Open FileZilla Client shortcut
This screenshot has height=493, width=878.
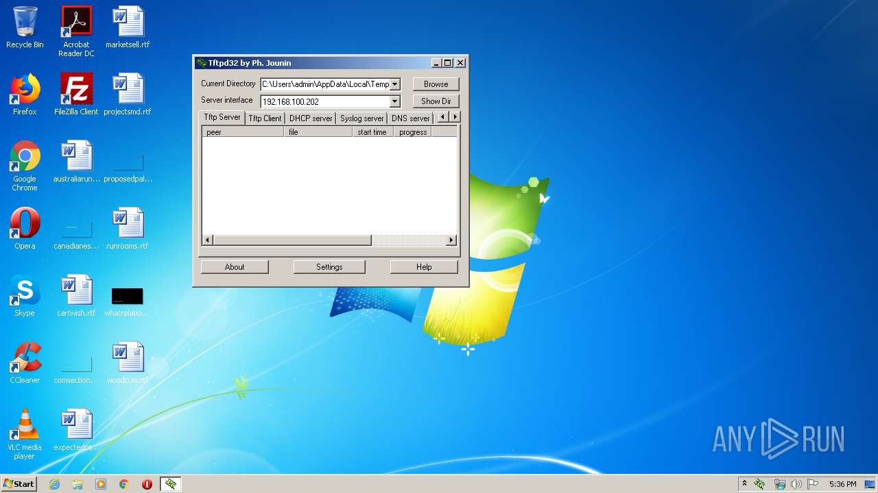pyautogui.click(x=76, y=94)
